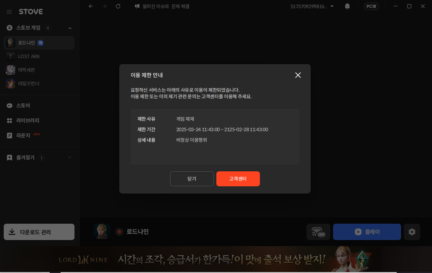Click the 게임 제재 reason text
Screen dimensions: 432x273
tap(185, 119)
